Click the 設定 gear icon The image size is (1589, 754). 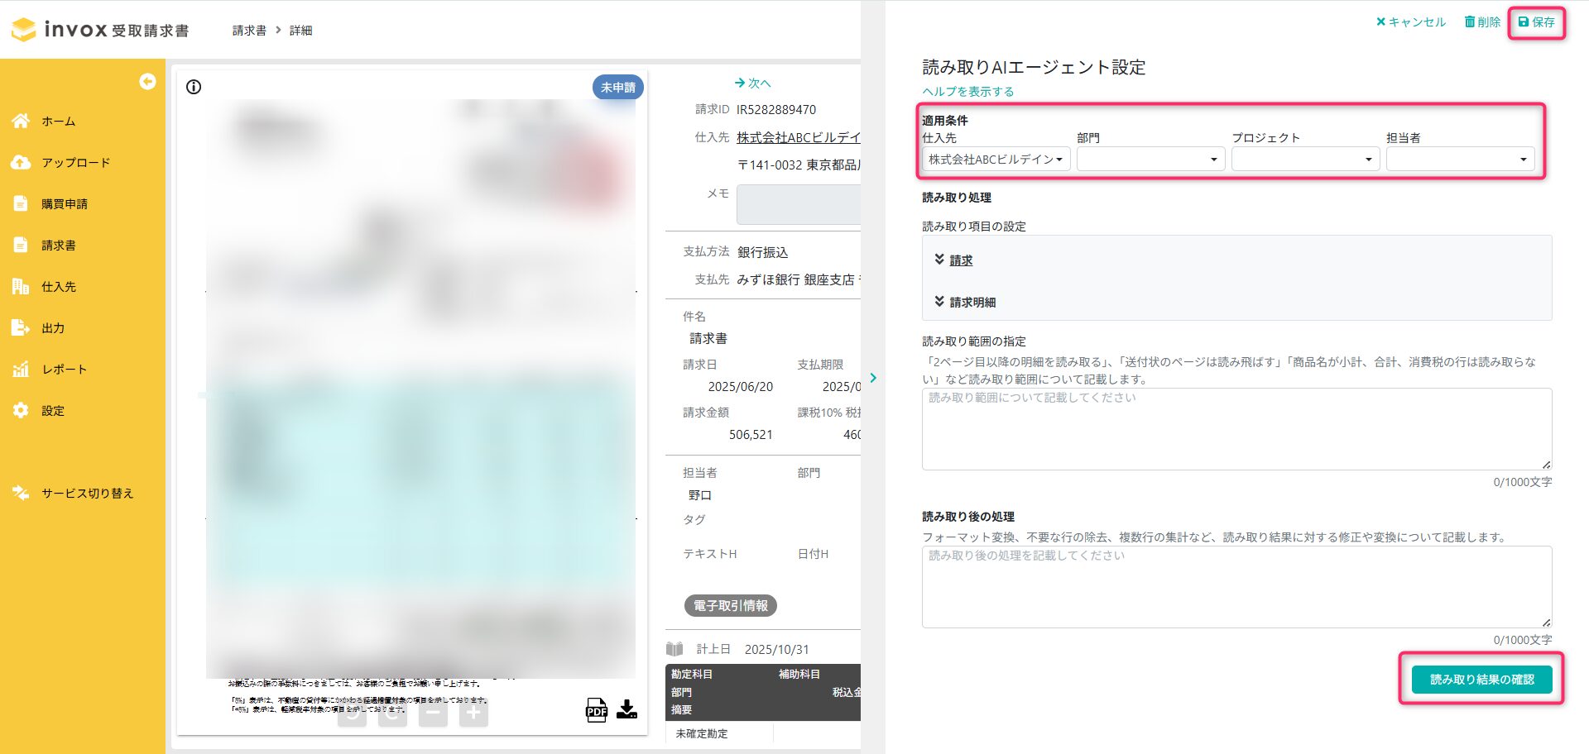[21, 411]
